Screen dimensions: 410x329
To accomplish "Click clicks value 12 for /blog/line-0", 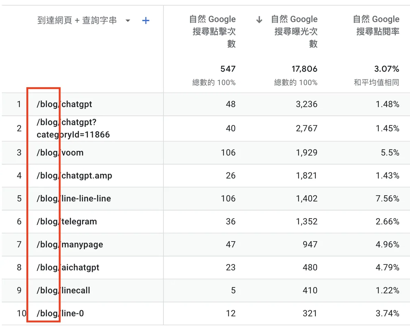I will tap(231, 313).
